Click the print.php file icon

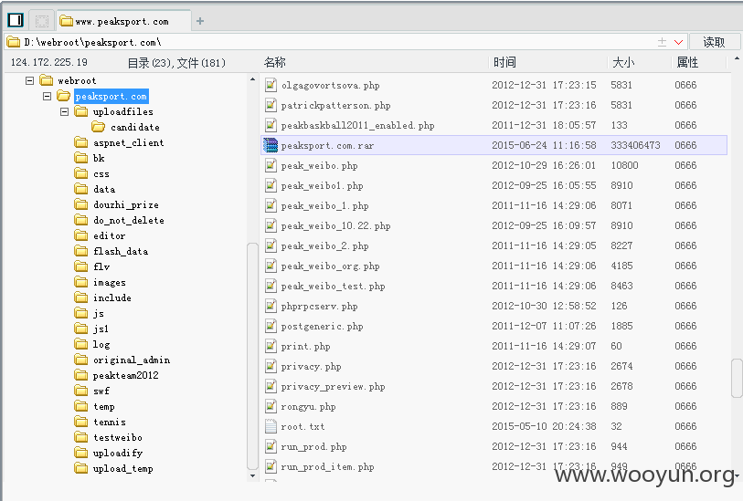click(271, 346)
